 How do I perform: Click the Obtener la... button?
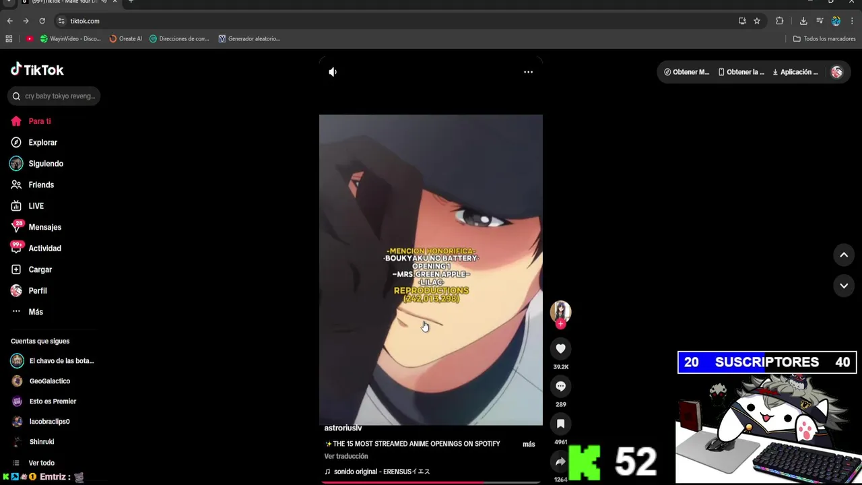point(741,72)
